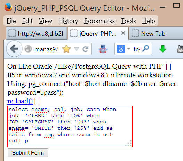
Task: Click the site identity globe icon
Action: point(28,49)
